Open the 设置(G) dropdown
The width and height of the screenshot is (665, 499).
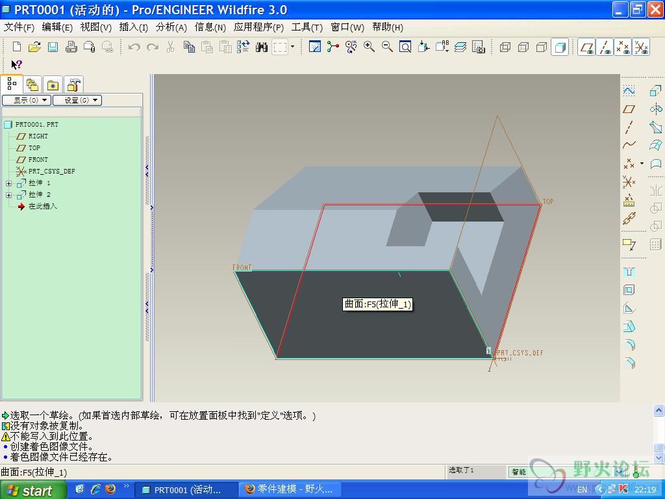click(77, 100)
